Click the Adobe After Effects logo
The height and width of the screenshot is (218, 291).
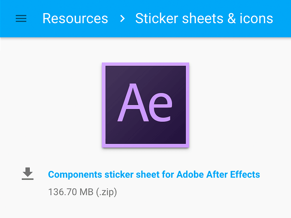145,105
